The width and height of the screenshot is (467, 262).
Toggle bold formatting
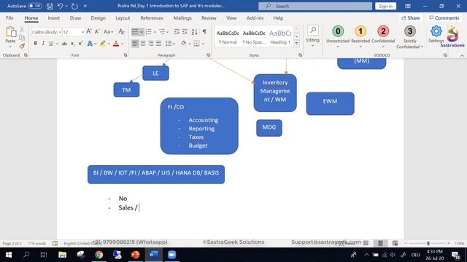pos(36,44)
